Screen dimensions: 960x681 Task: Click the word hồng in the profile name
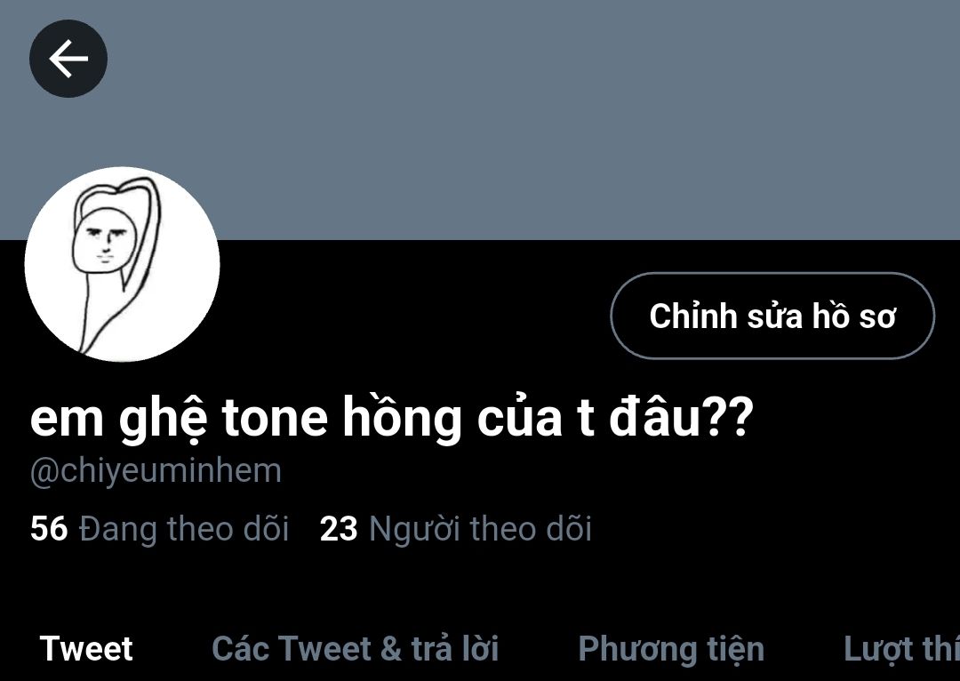click(402, 419)
